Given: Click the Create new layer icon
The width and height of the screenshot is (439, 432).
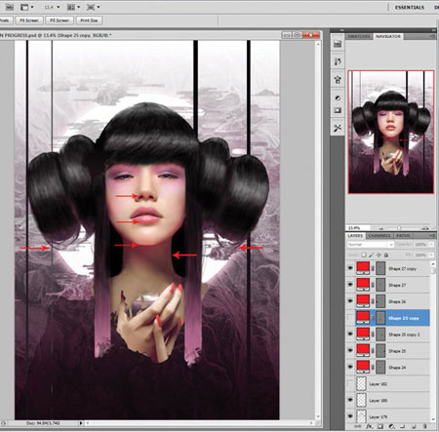Looking at the screenshot, I should pyautogui.click(x=414, y=426).
